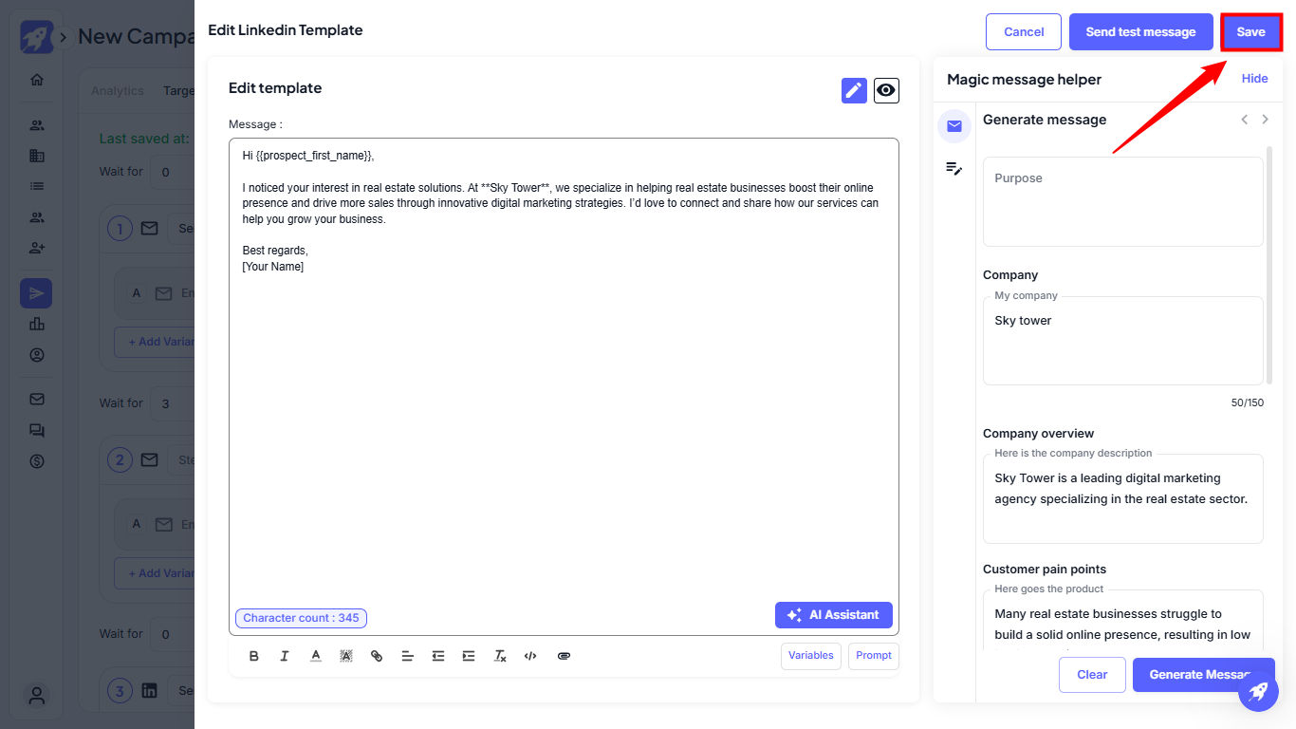Image resolution: width=1296 pixels, height=729 pixels.
Task: Switch to preview mode with the eye icon
Action: point(886,90)
